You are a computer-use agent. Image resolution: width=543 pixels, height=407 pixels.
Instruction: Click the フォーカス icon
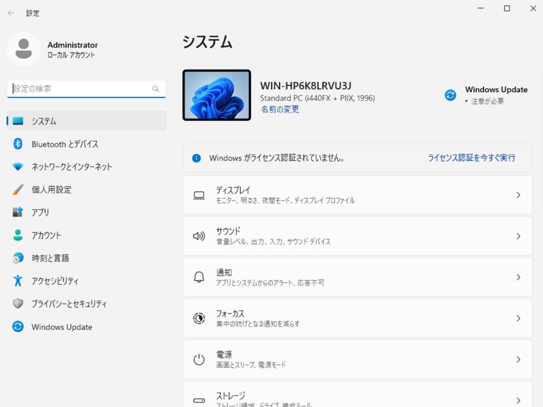pyautogui.click(x=199, y=318)
